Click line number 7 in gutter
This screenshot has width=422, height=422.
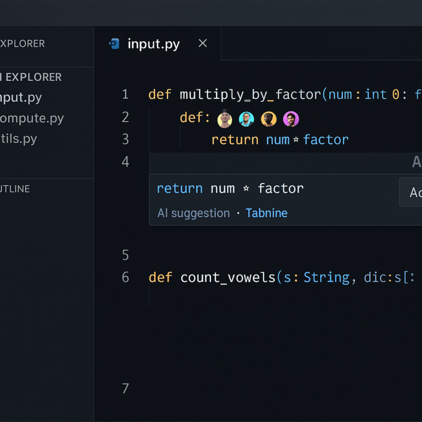click(125, 388)
